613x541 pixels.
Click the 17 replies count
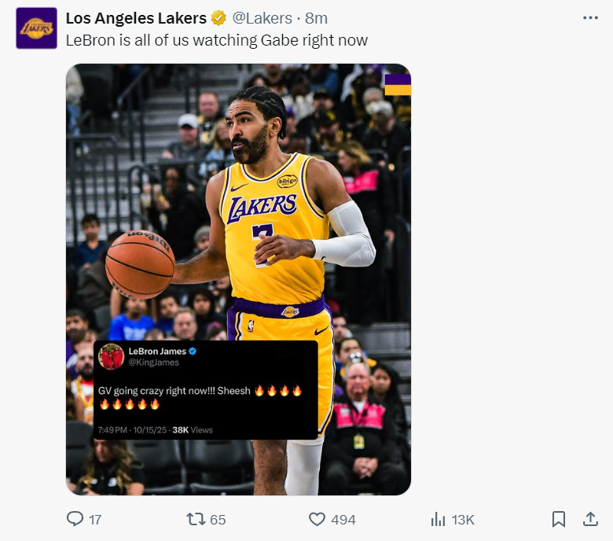[95, 520]
